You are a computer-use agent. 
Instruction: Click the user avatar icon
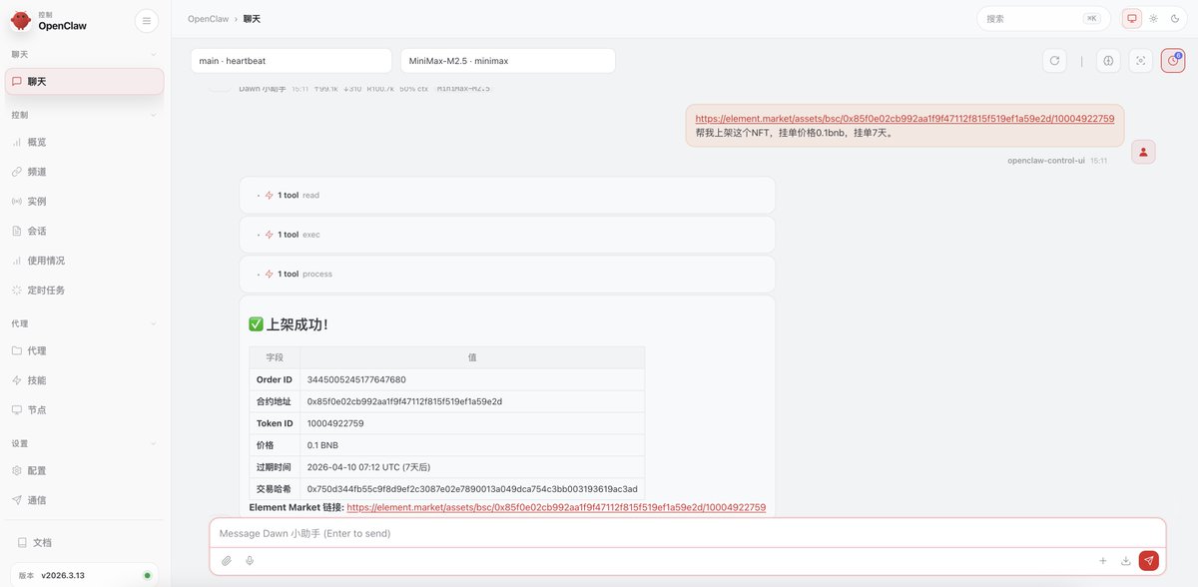coord(1144,152)
